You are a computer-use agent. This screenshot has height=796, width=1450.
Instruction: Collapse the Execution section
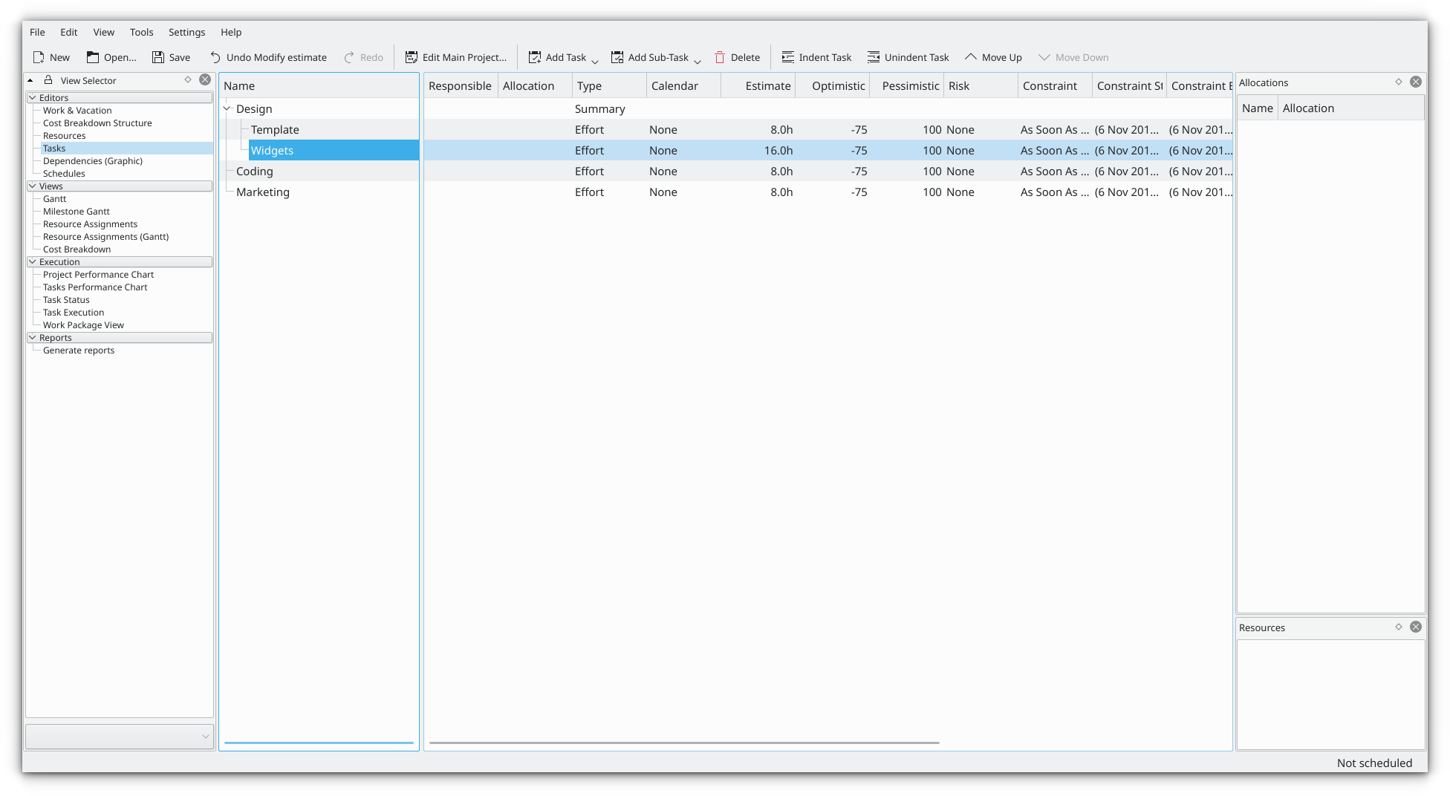point(33,261)
